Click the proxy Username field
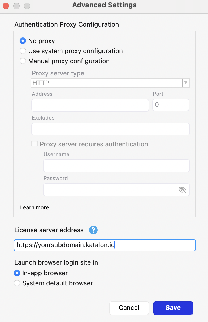This screenshot has width=208, height=322. 116,166
